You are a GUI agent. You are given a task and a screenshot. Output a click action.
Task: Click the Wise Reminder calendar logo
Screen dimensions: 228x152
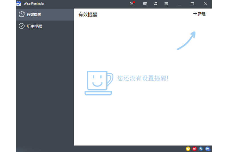(19, 4)
